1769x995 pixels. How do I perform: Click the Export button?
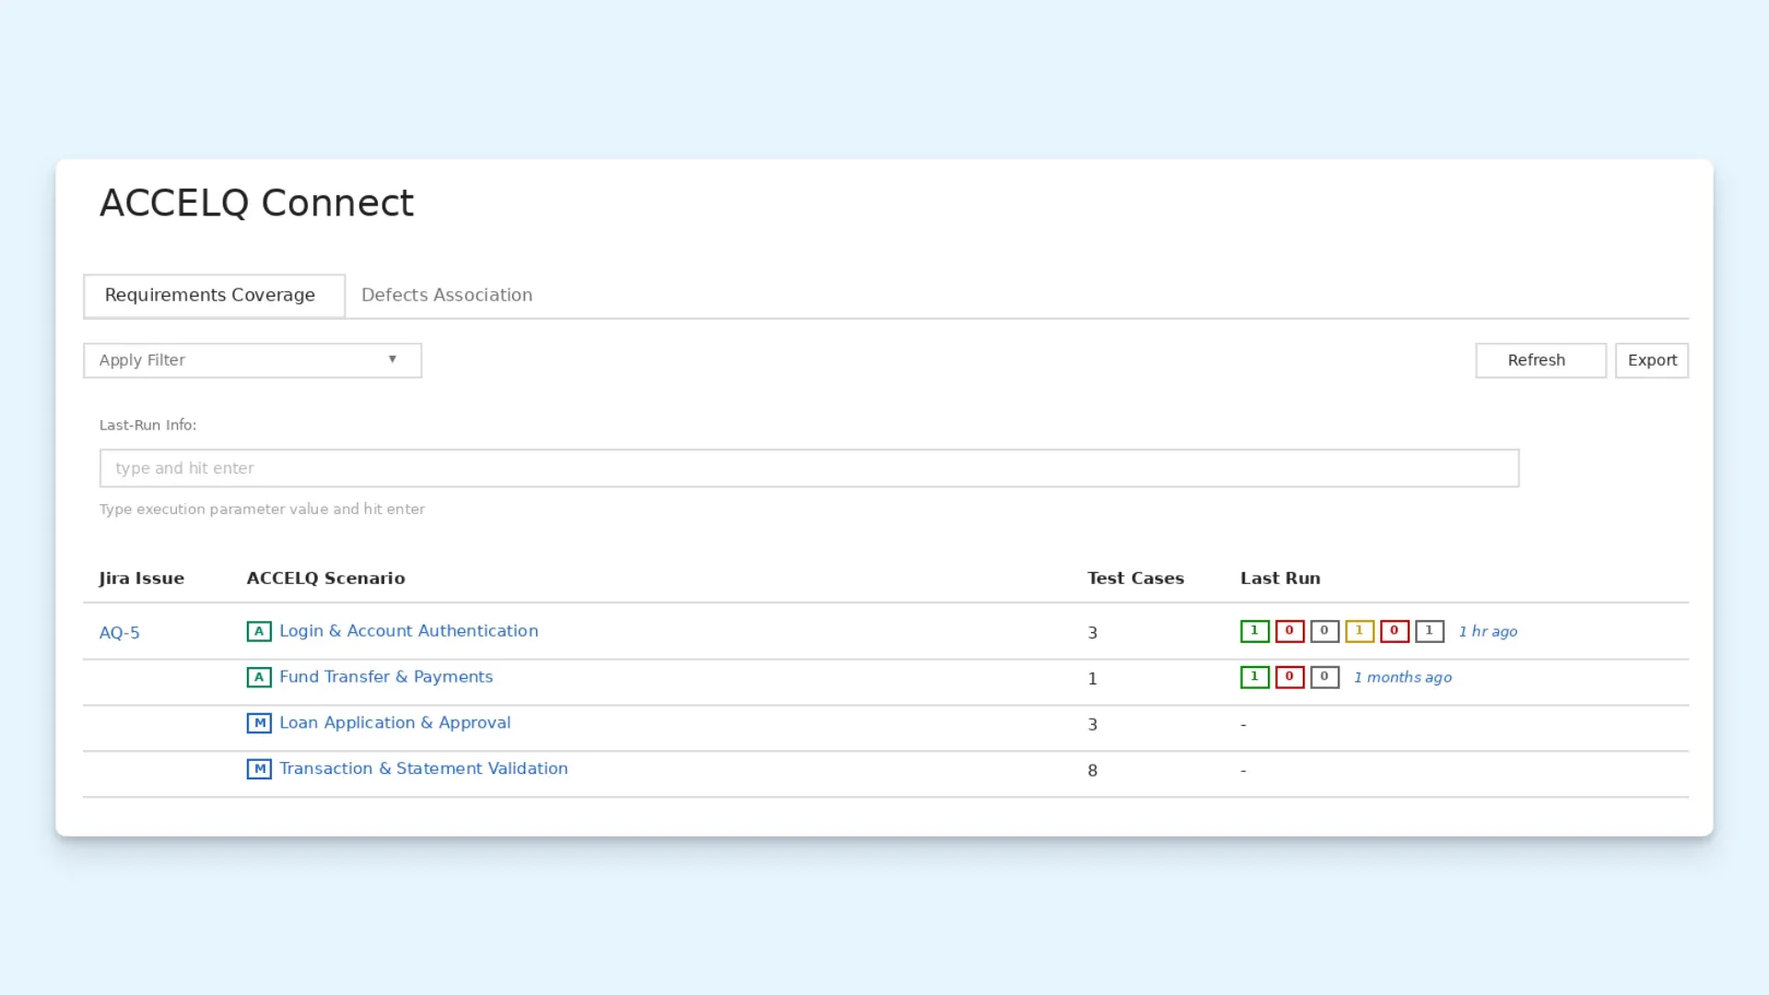click(x=1652, y=360)
